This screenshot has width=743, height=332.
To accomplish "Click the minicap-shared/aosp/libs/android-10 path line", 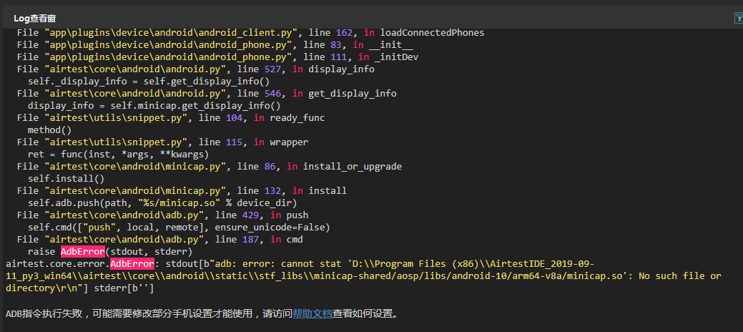I will pos(363,276).
